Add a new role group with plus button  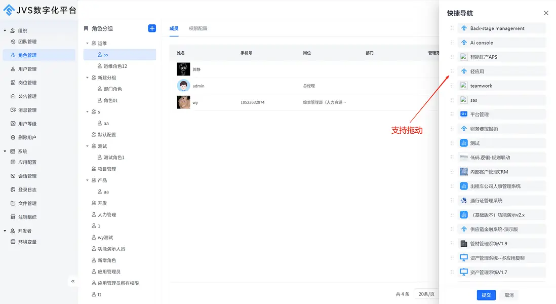(x=152, y=28)
